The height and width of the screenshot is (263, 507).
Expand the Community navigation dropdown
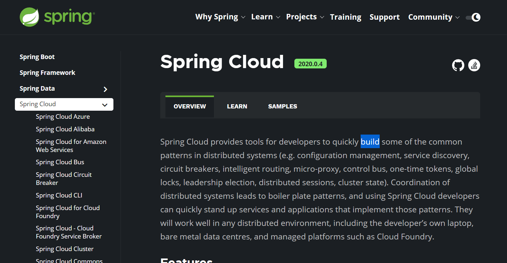point(434,17)
